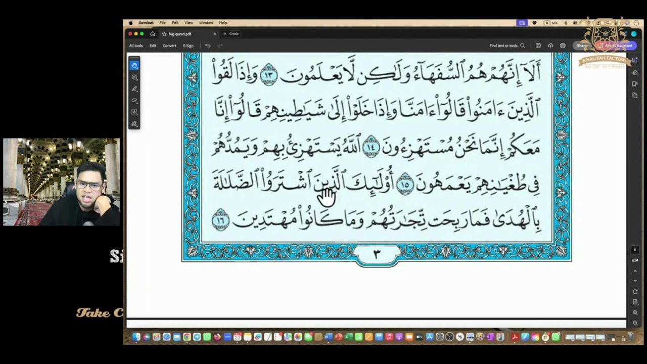Click verse marker ١٣ in the page
Image resolution: width=647 pixels, height=364 pixels.
[269, 75]
